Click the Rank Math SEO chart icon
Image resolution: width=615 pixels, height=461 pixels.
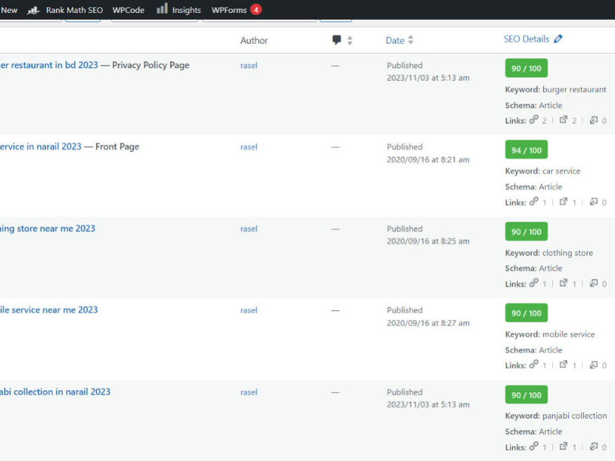33,10
